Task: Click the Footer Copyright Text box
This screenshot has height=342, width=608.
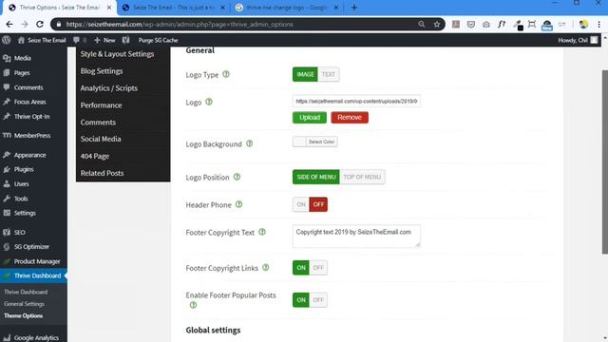Action: click(356, 236)
